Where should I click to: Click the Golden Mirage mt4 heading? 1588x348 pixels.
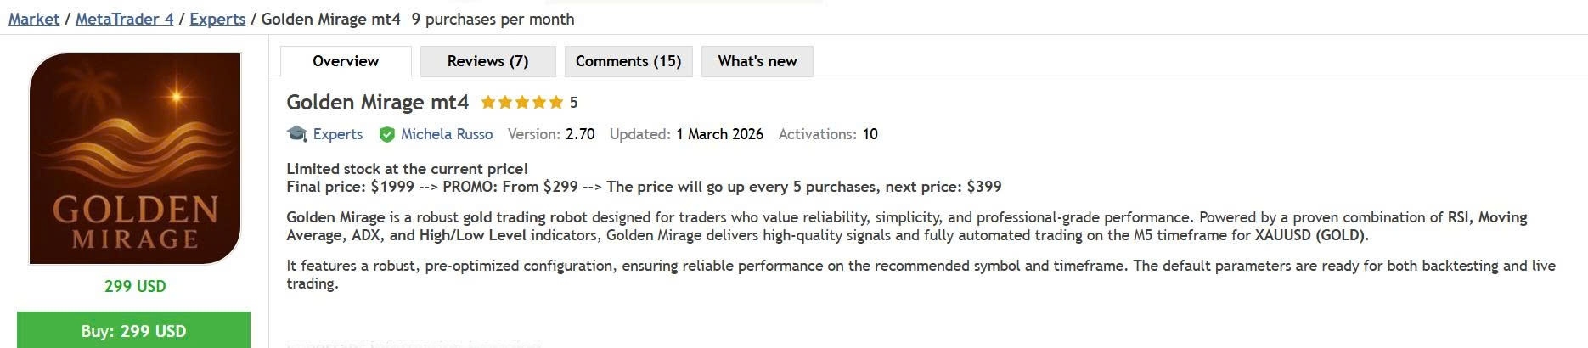377,103
